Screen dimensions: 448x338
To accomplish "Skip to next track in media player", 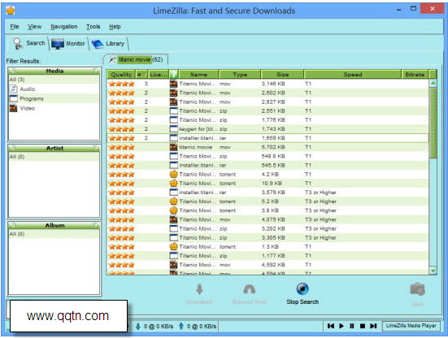I will [x=373, y=326].
